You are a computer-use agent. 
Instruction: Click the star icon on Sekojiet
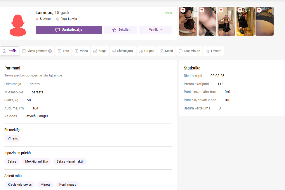[114, 30]
